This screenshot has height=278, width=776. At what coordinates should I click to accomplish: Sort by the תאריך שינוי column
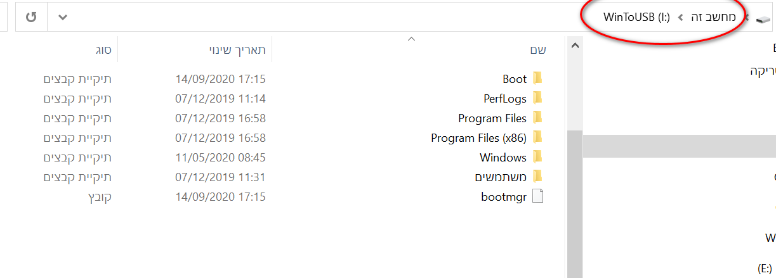tap(237, 49)
